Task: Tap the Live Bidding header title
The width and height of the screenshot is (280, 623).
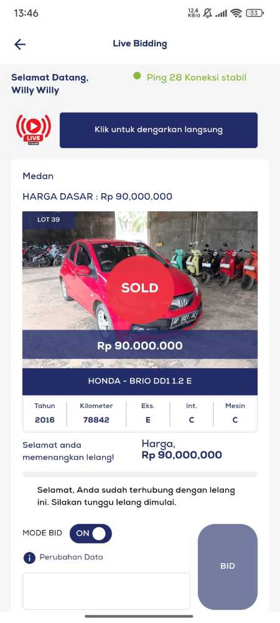Action: [x=140, y=44]
